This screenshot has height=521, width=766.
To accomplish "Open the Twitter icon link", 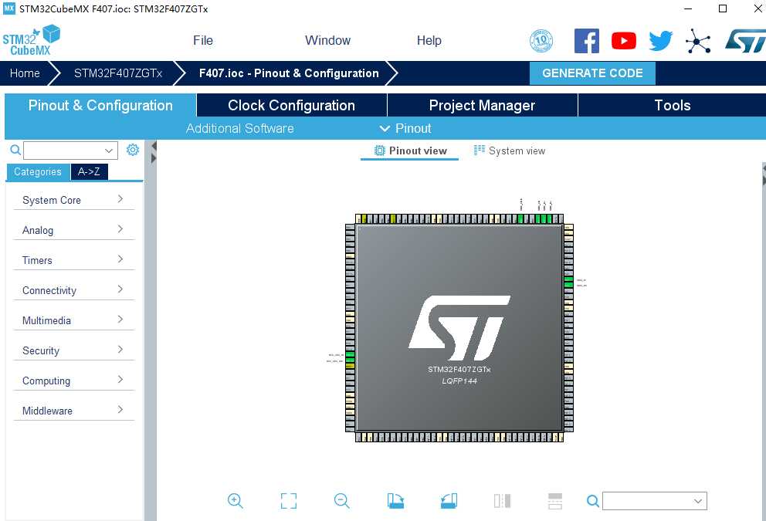I will tap(660, 41).
